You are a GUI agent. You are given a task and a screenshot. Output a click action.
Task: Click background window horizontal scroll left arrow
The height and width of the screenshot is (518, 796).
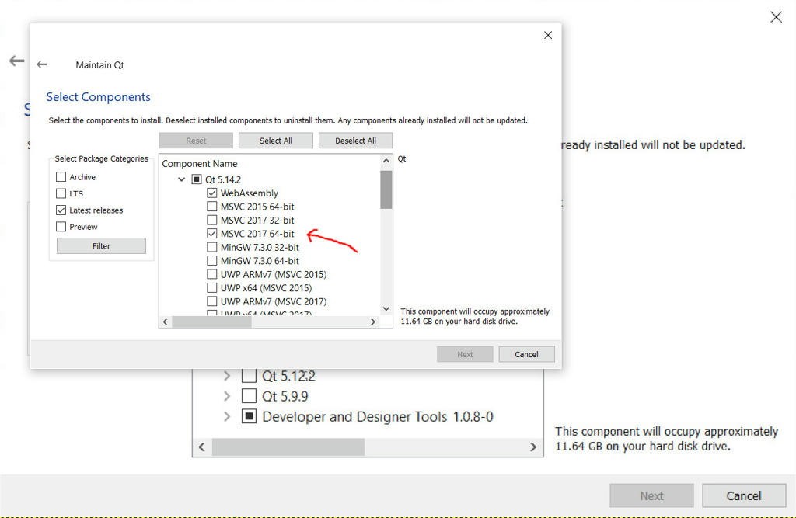coord(202,447)
